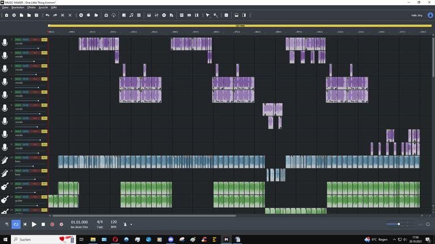Click the Undo arrow in the toolbar

click(48, 15)
